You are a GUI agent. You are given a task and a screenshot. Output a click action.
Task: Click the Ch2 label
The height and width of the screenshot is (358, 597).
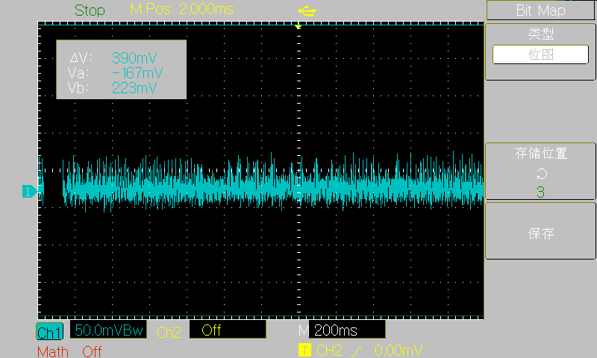169,332
